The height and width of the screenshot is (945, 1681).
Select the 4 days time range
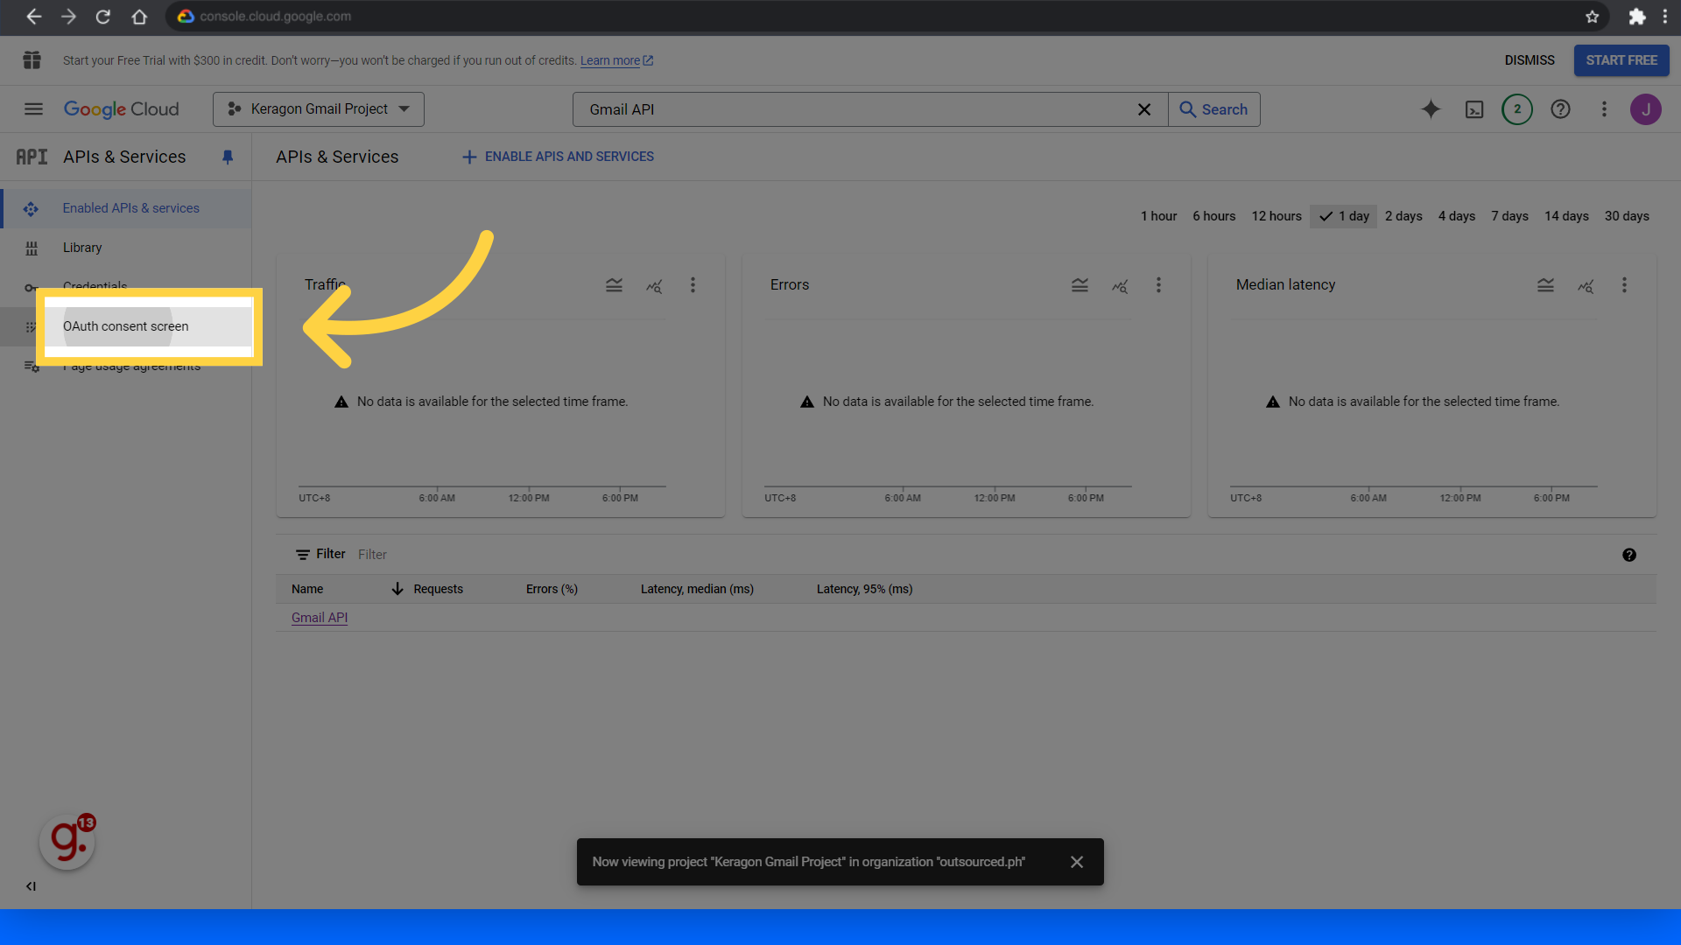pos(1457,216)
